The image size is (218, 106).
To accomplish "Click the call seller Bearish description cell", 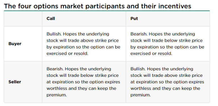I will 84,82.
